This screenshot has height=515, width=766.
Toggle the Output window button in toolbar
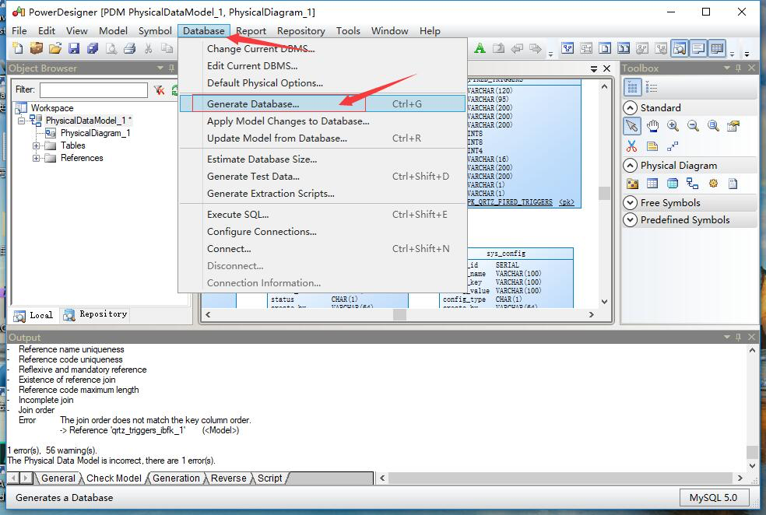coord(698,48)
